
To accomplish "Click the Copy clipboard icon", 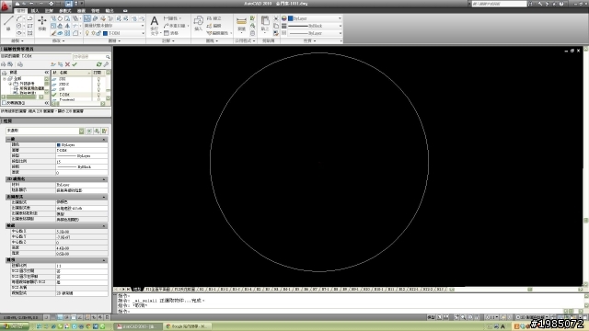I will [x=276, y=26].
